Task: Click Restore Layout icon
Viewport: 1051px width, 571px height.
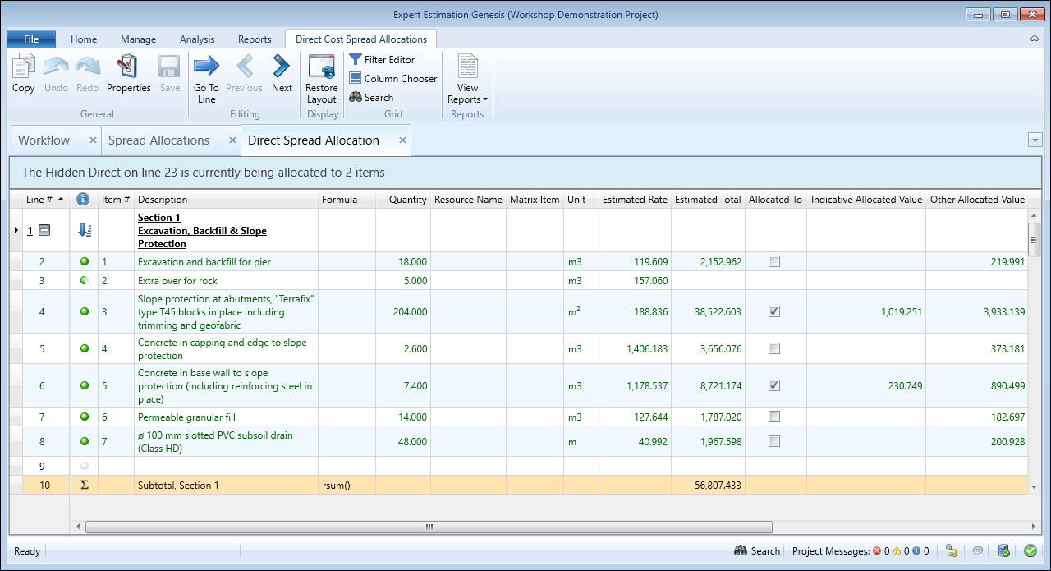Action: [321, 67]
